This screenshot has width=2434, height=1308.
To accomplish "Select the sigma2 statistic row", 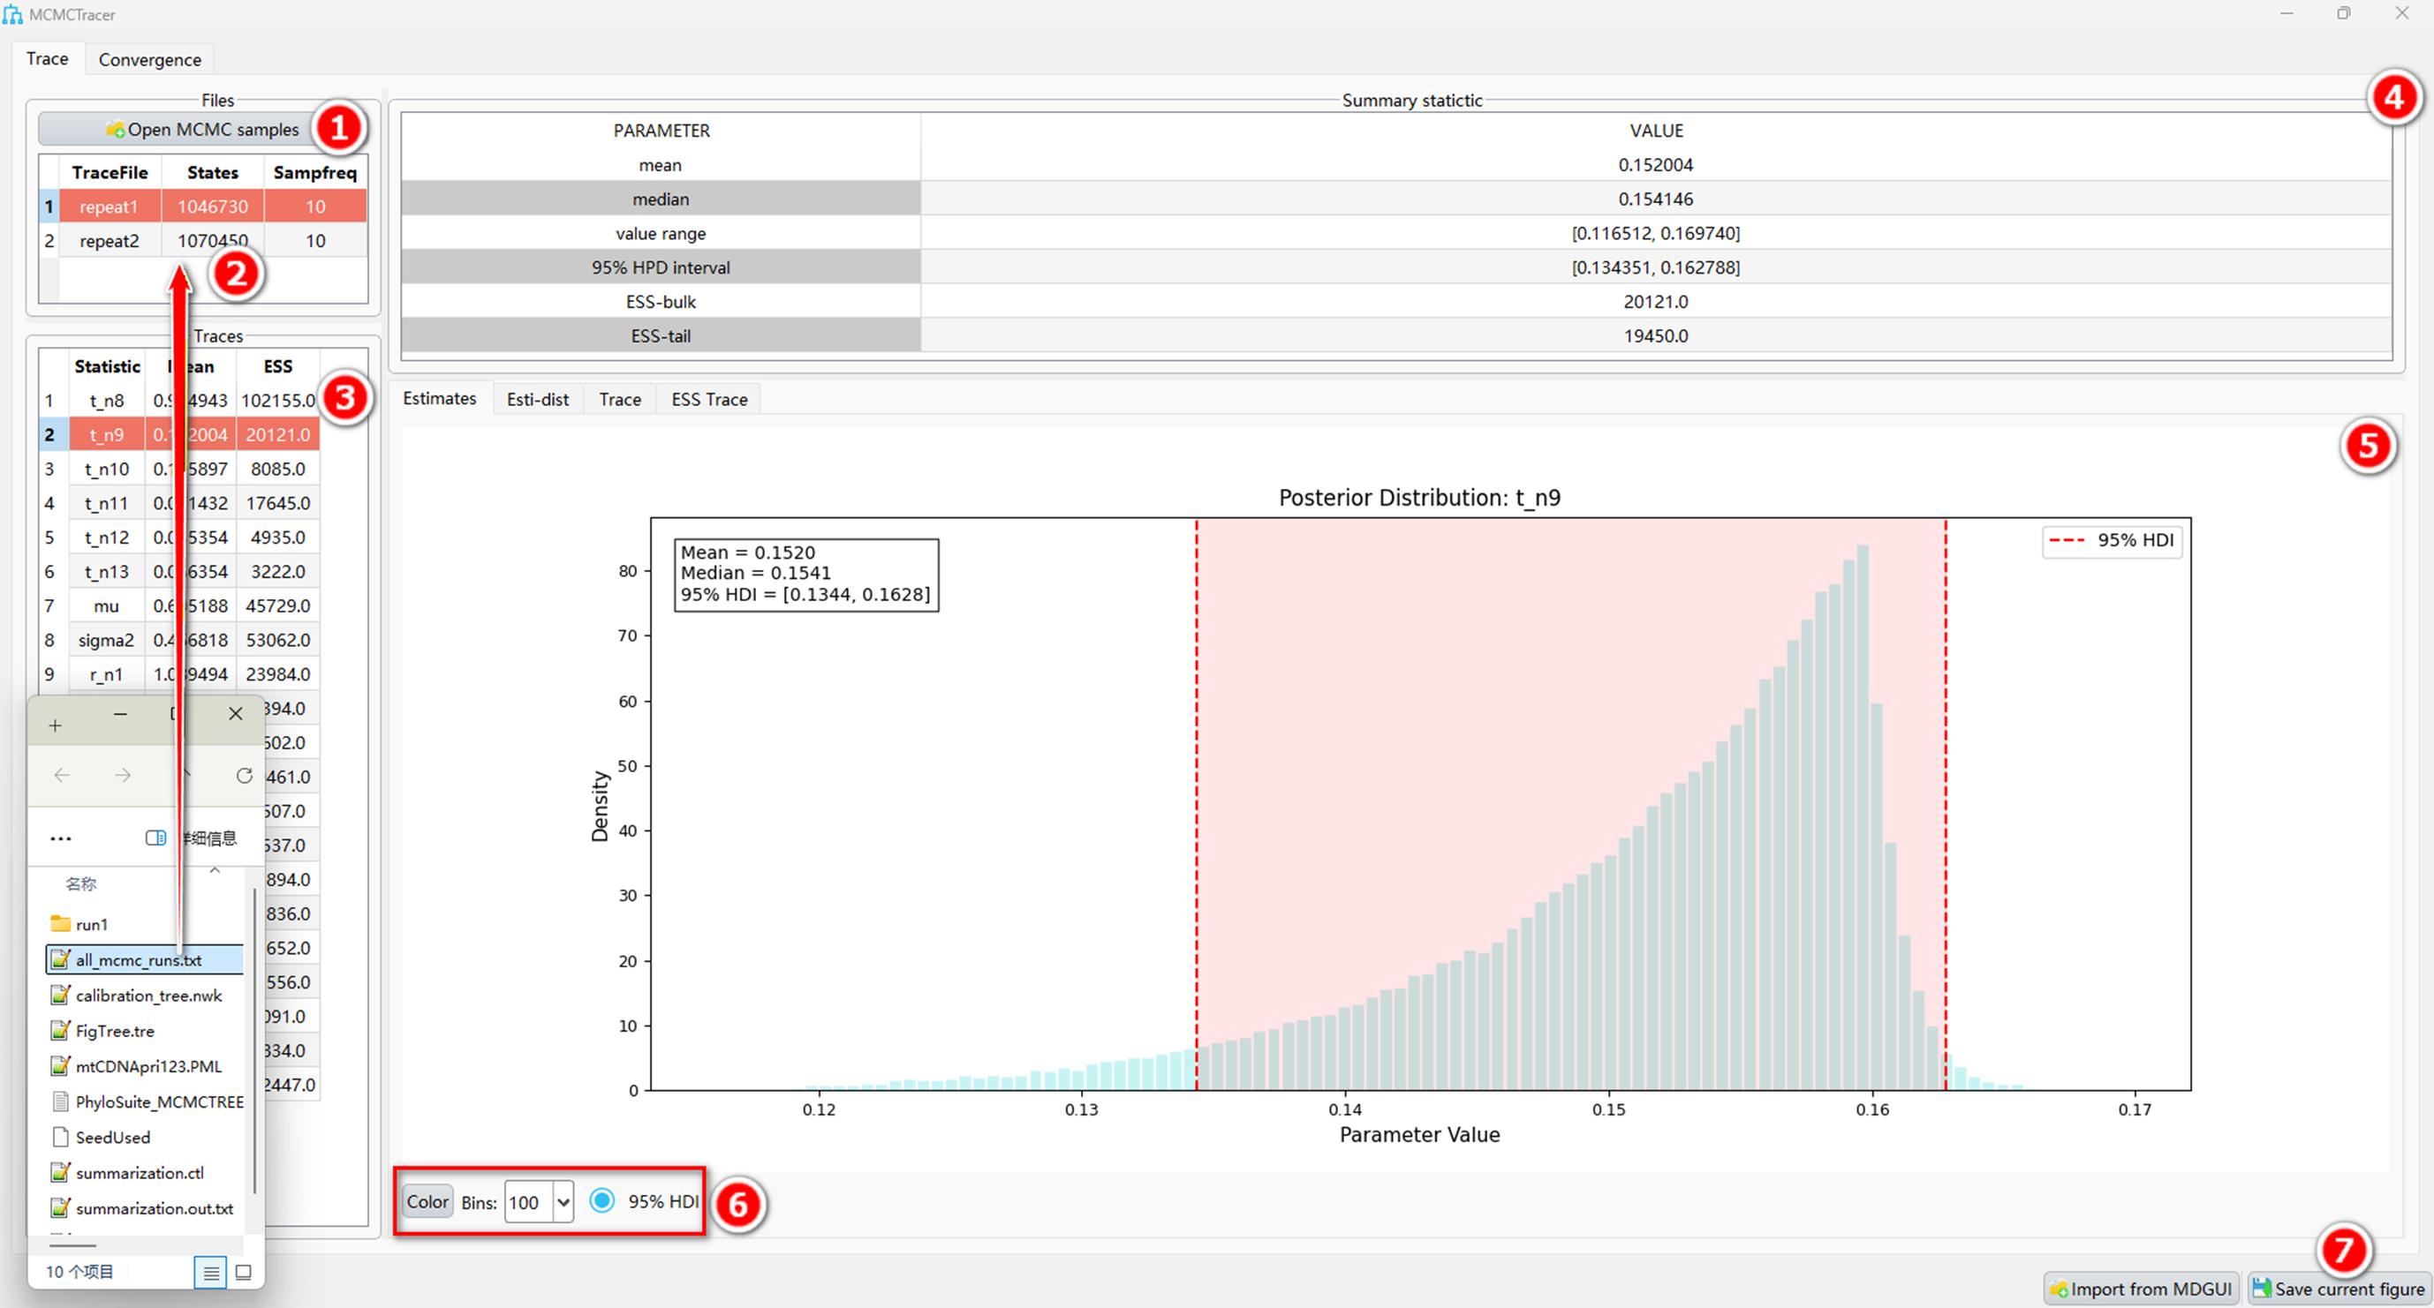I will point(179,639).
